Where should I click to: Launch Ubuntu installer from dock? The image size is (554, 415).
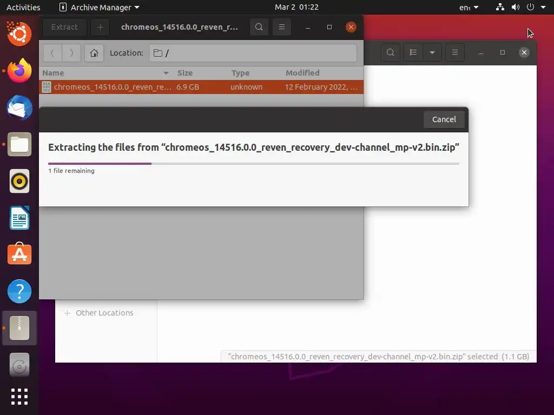[x=19, y=34]
